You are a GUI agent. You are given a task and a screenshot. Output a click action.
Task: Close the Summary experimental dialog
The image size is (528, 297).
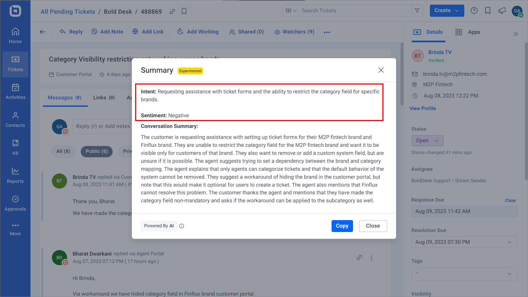pos(381,70)
